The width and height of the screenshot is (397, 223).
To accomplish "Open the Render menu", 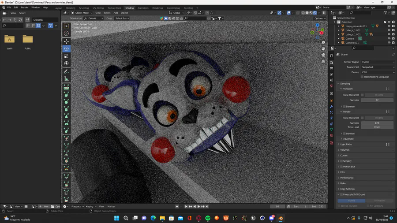I will [25, 7].
